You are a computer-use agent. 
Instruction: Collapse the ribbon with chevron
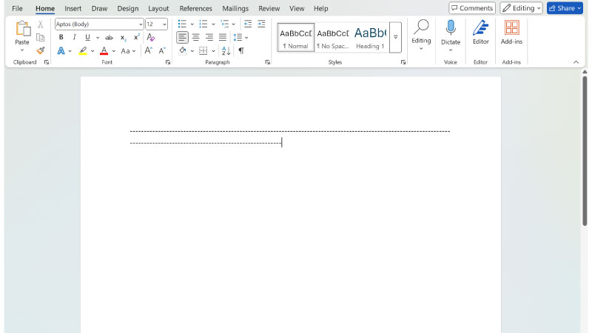[x=576, y=62]
